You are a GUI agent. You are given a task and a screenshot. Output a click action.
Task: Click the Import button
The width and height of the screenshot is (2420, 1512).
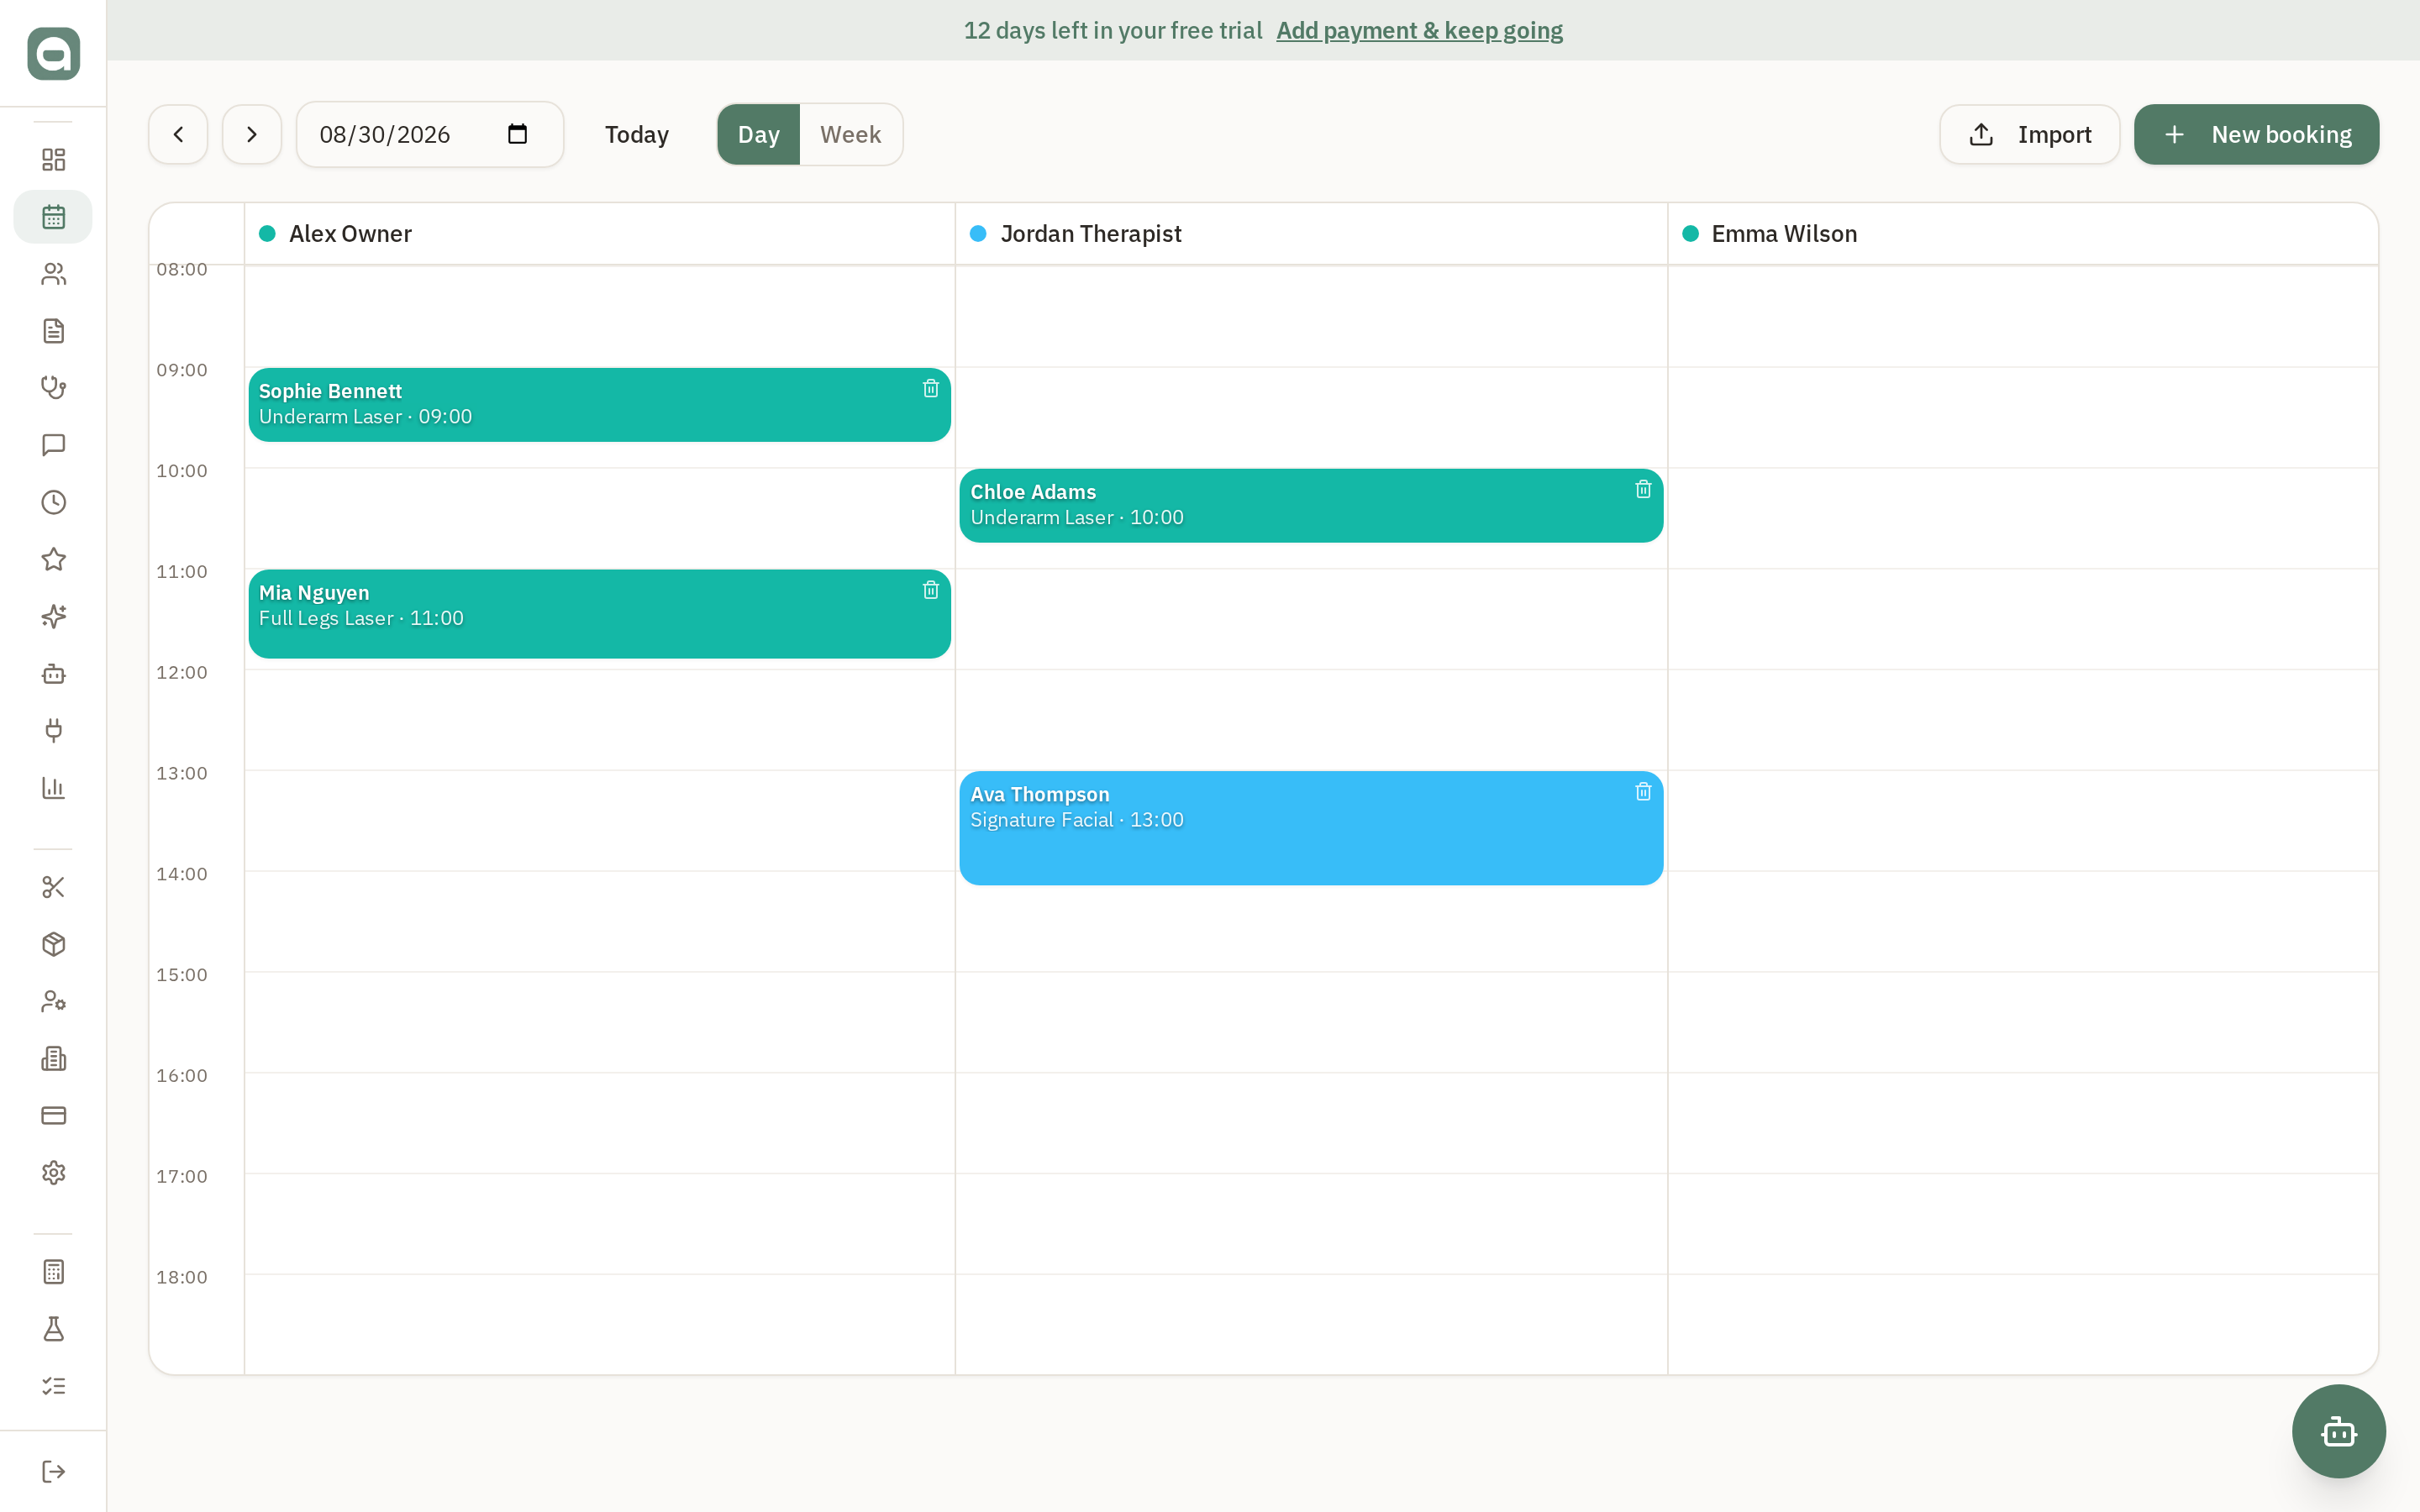[2029, 134]
